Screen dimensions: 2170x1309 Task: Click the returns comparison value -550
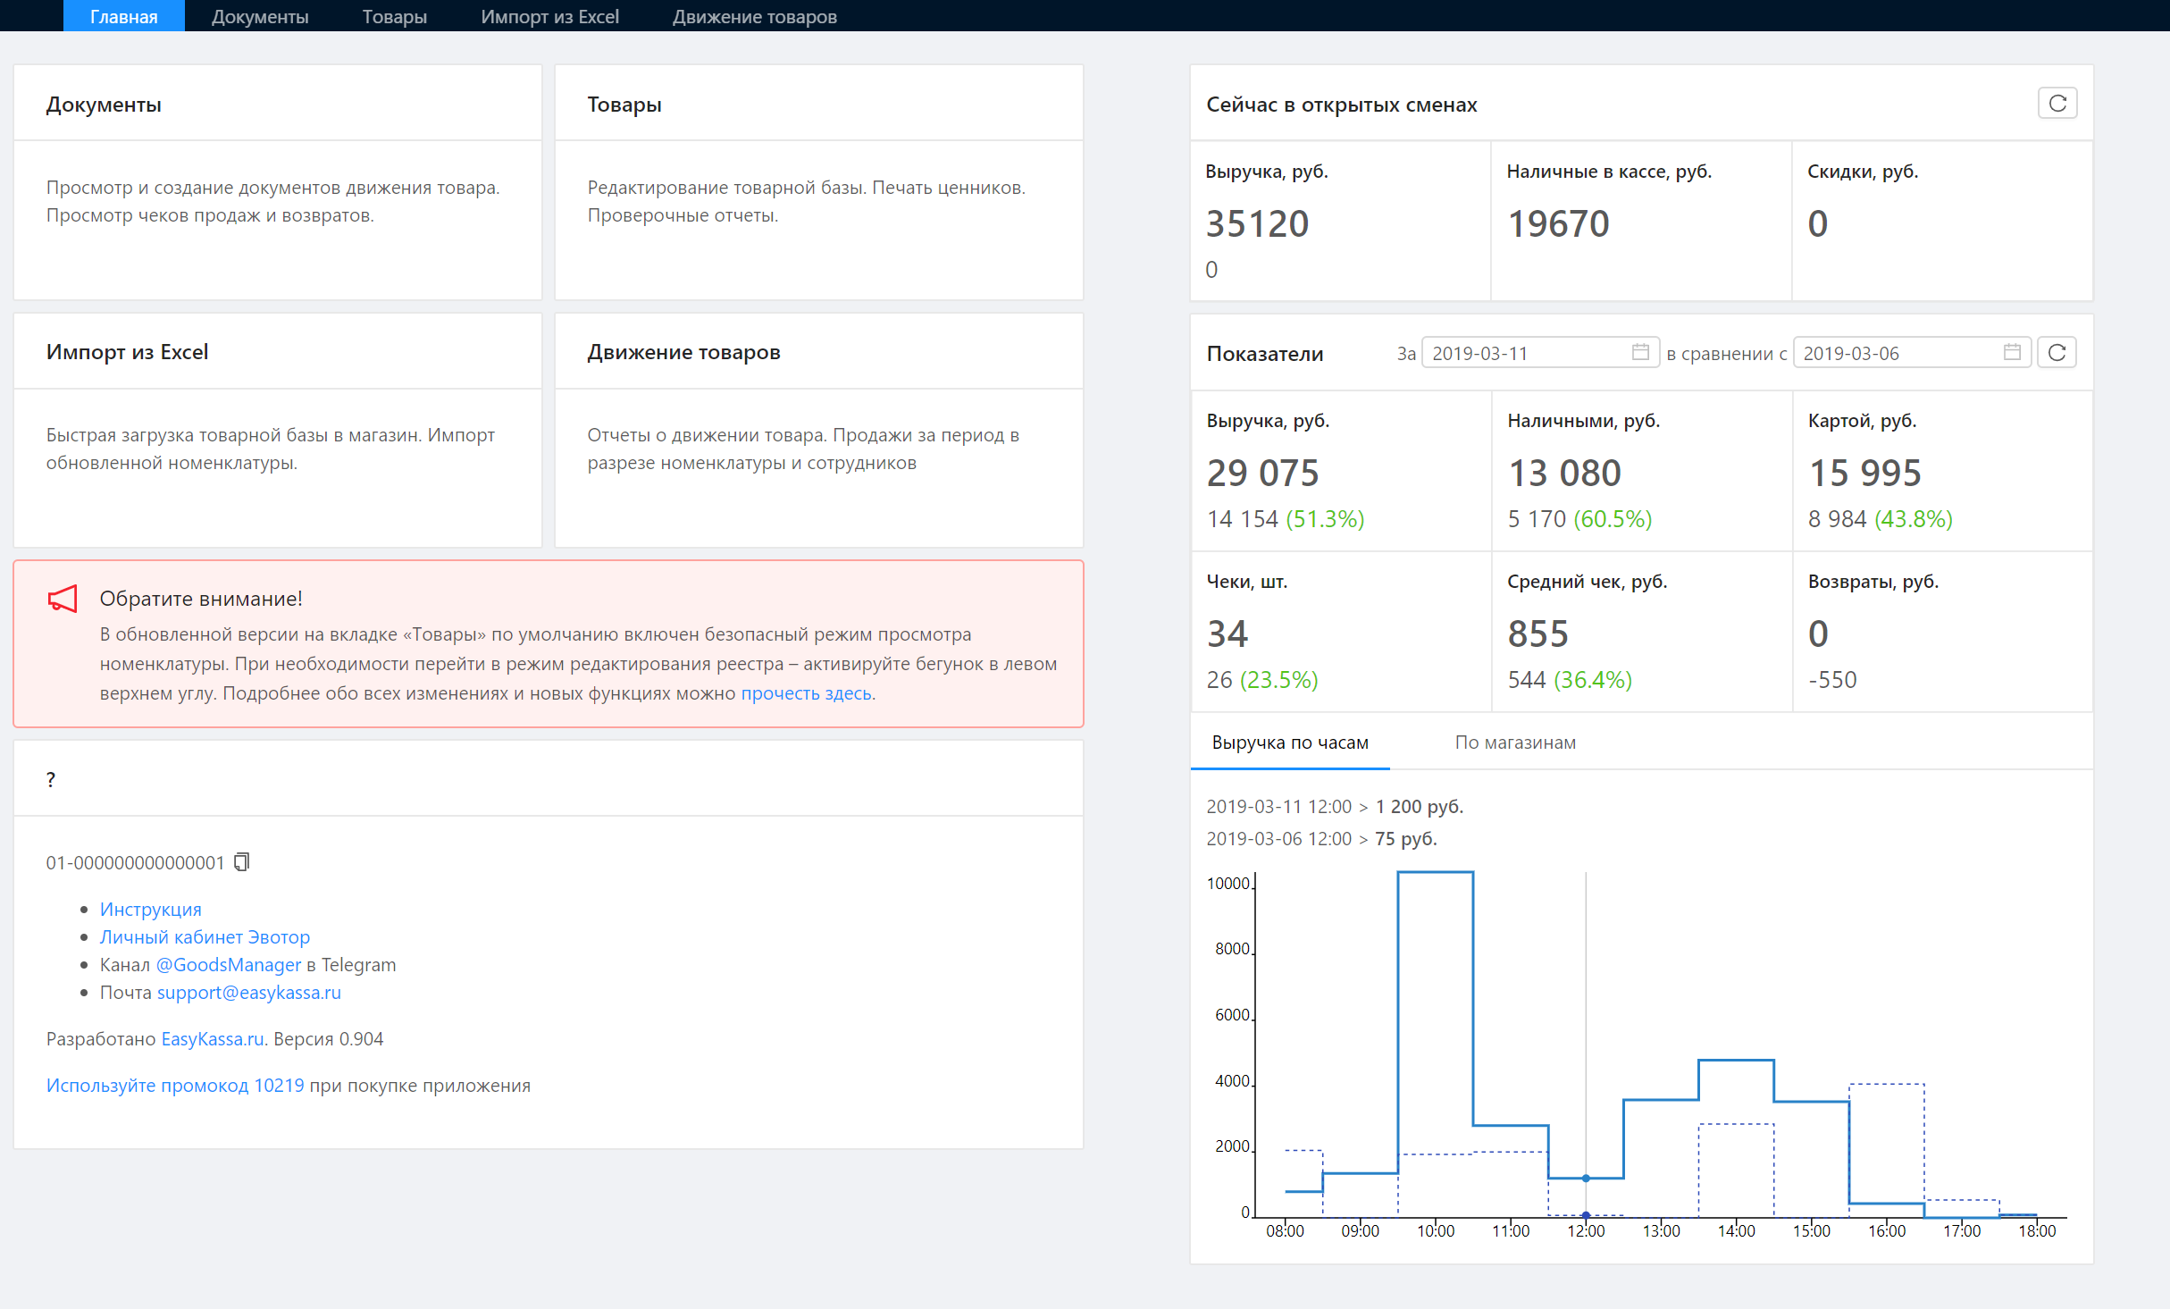pyautogui.click(x=1832, y=680)
